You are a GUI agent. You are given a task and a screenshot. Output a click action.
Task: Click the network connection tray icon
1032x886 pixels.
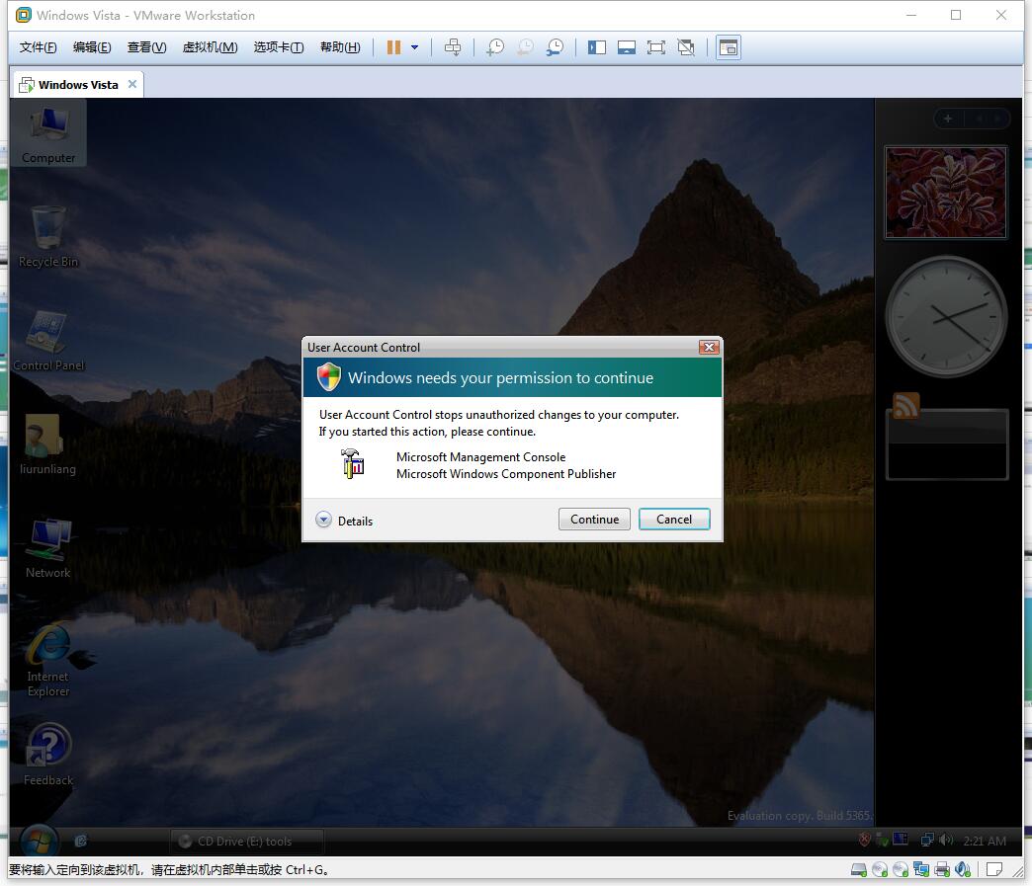coord(926,840)
